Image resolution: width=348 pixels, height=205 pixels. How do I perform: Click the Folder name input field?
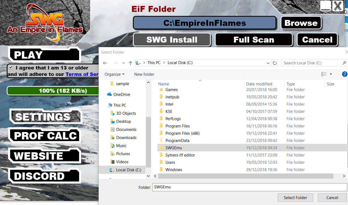250,187
